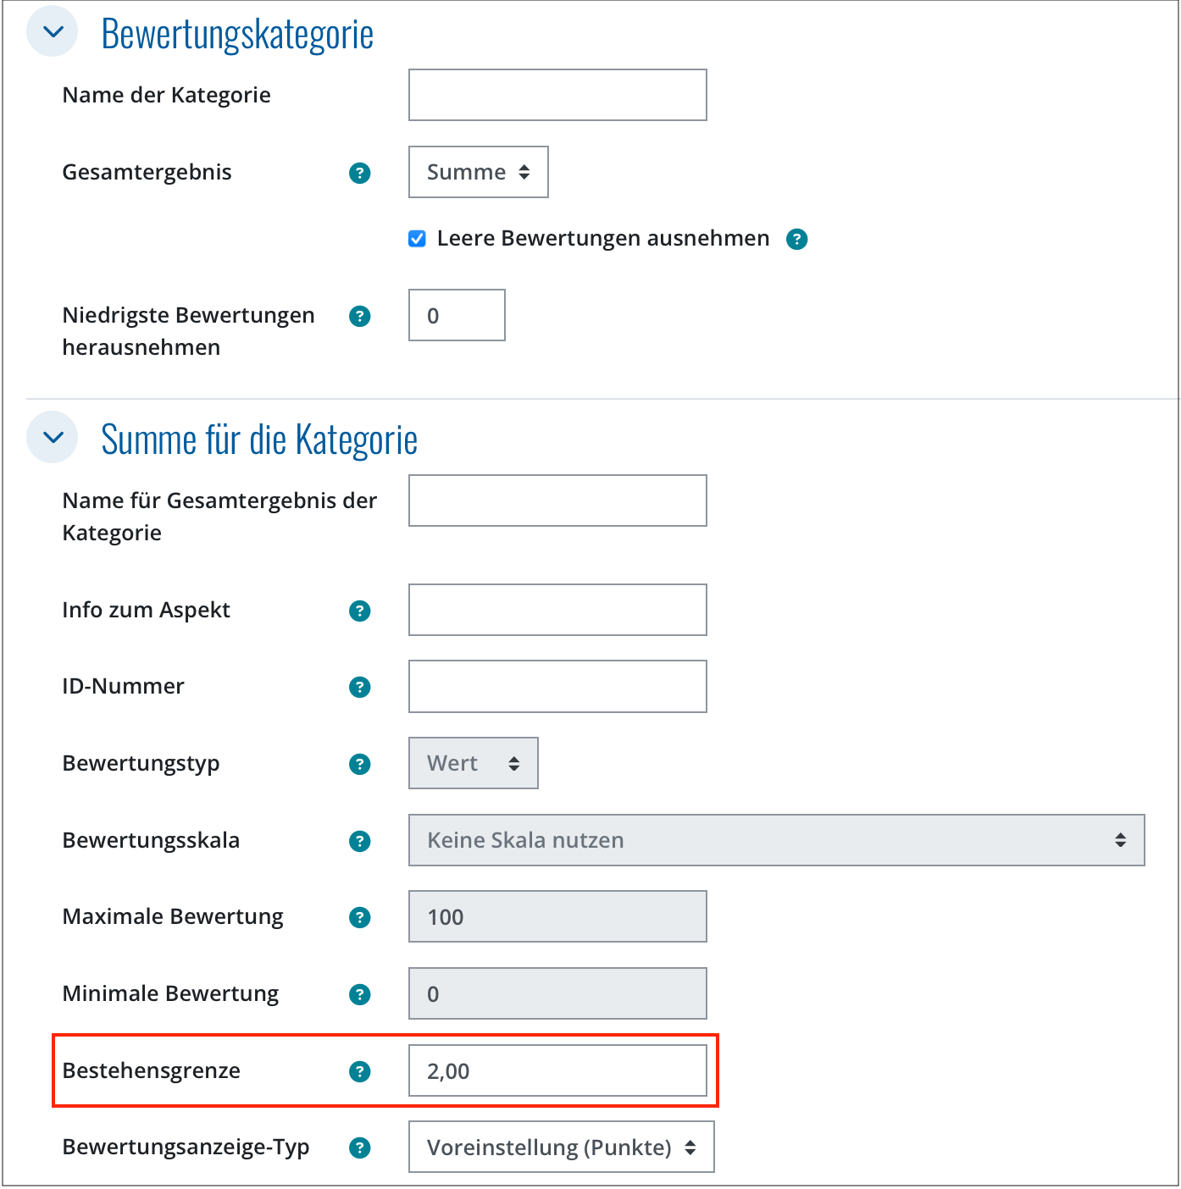
Task: Click the Bewertungskategorie section heading
Action: [237, 34]
